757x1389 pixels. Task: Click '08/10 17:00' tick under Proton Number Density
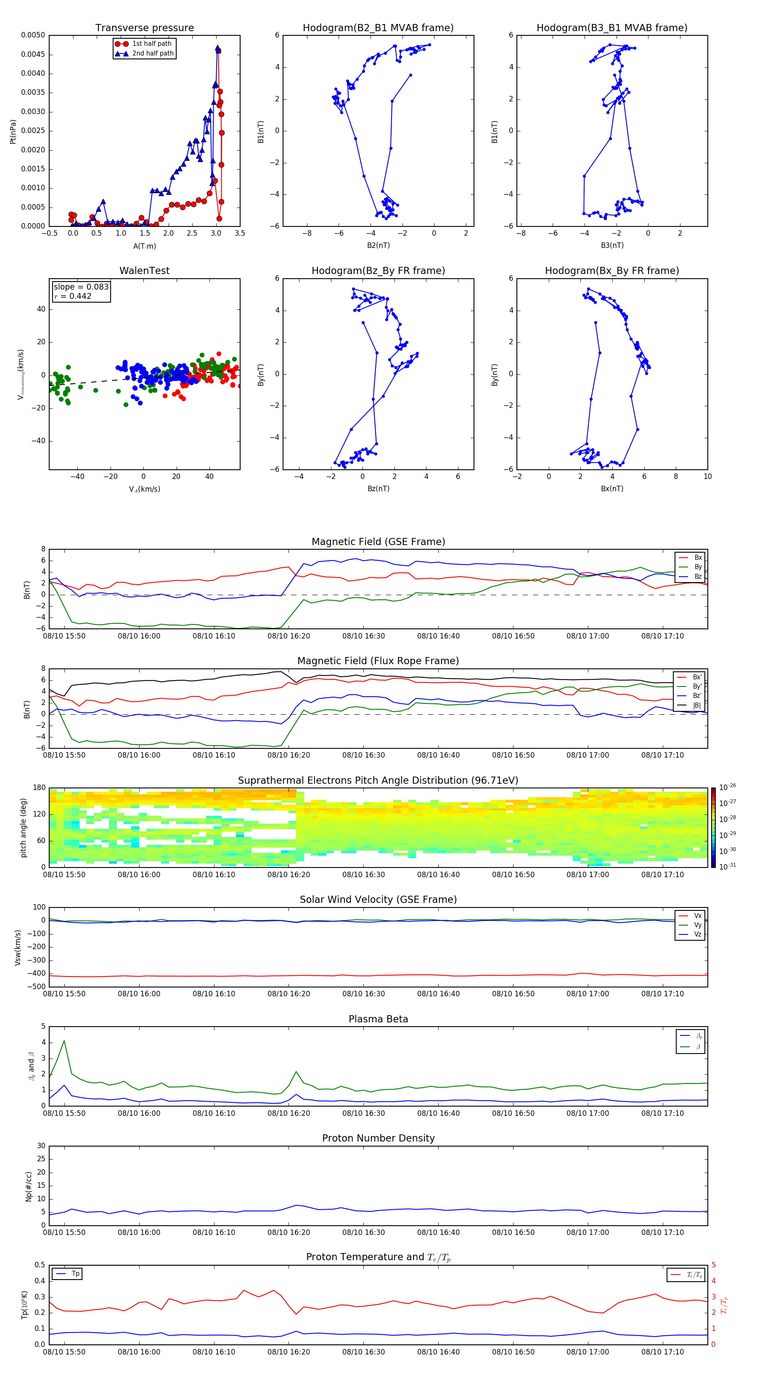[x=588, y=1232]
